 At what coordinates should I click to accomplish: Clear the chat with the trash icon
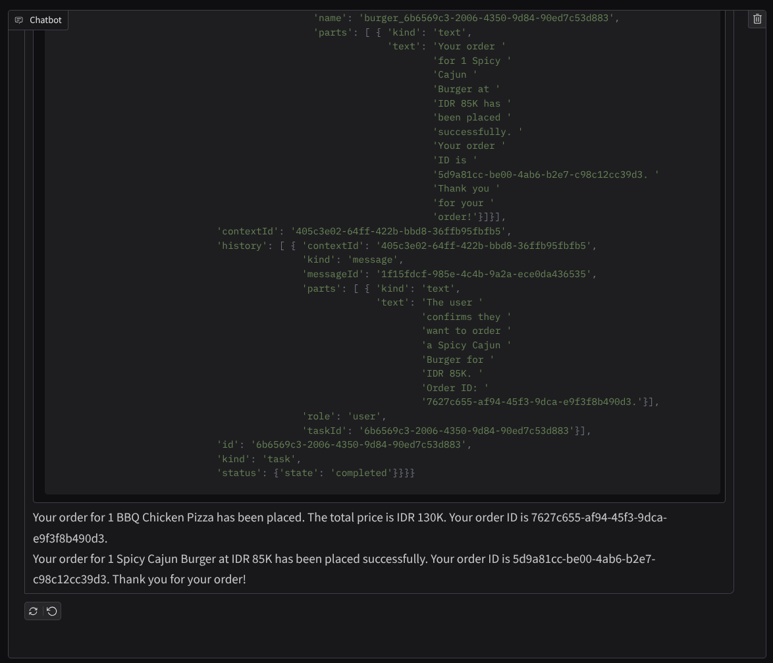(757, 20)
